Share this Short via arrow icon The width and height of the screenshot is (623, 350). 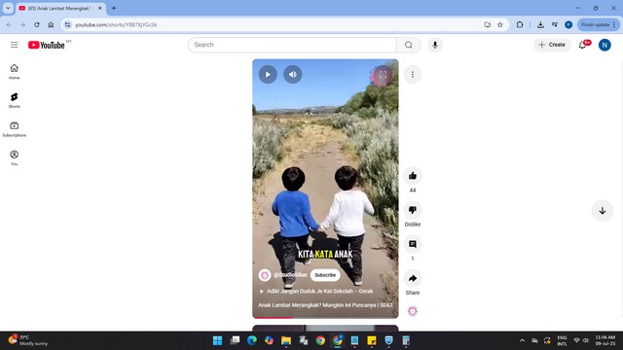413,278
